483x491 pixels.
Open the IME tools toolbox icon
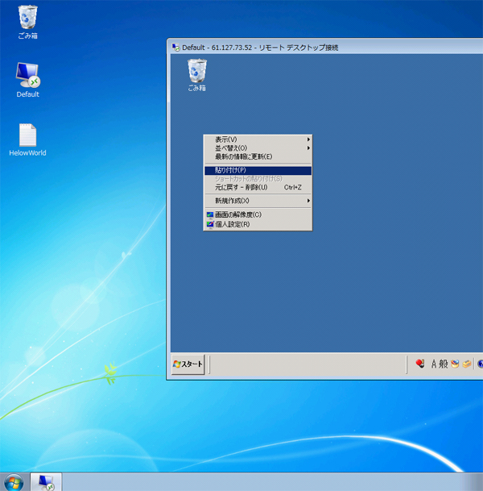click(467, 364)
